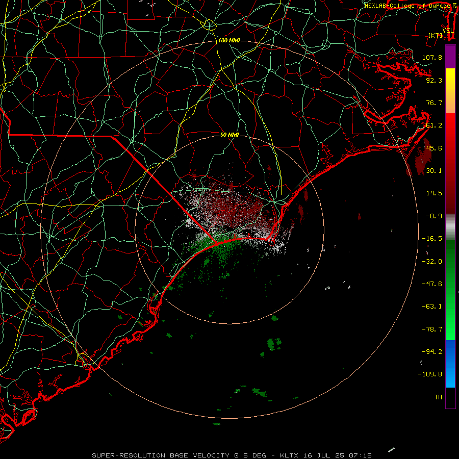Click "SUPER-RESOLUTION BASE VELOCITY" caption text
459x459 pixels.
point(161,455)
